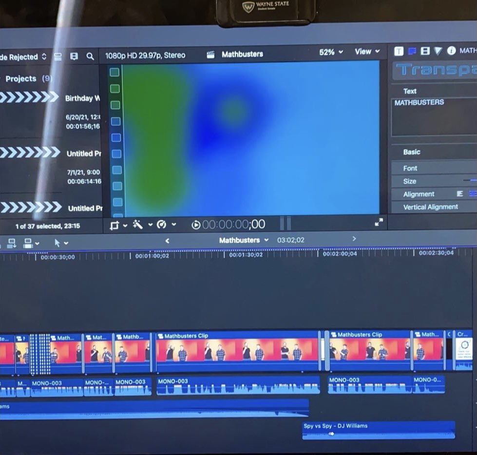477x455 pixels.
Task: Click the 00:00:30;00 ruler mark
Action: [57, 257]
